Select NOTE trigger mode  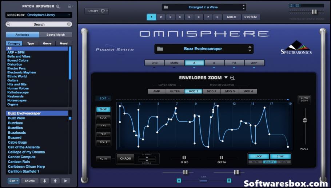(255, 162)
